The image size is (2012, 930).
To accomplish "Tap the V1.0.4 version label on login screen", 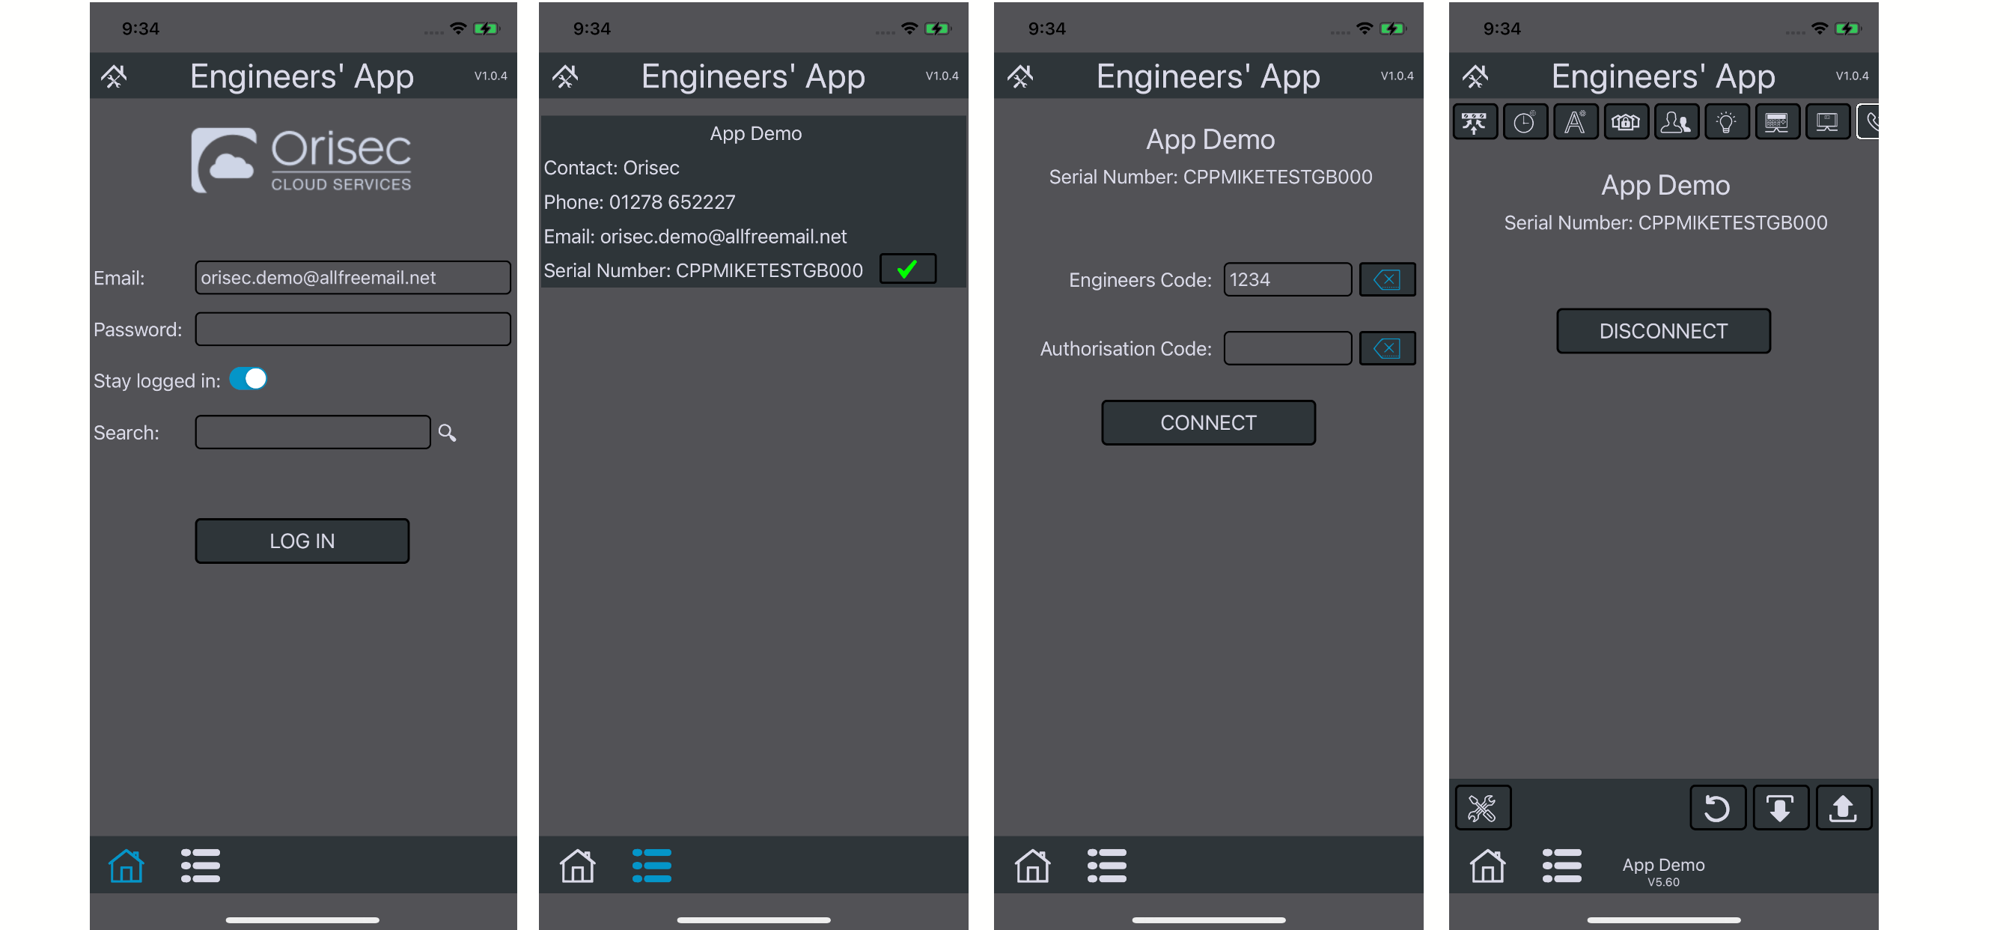I will (x=490, y=76).
